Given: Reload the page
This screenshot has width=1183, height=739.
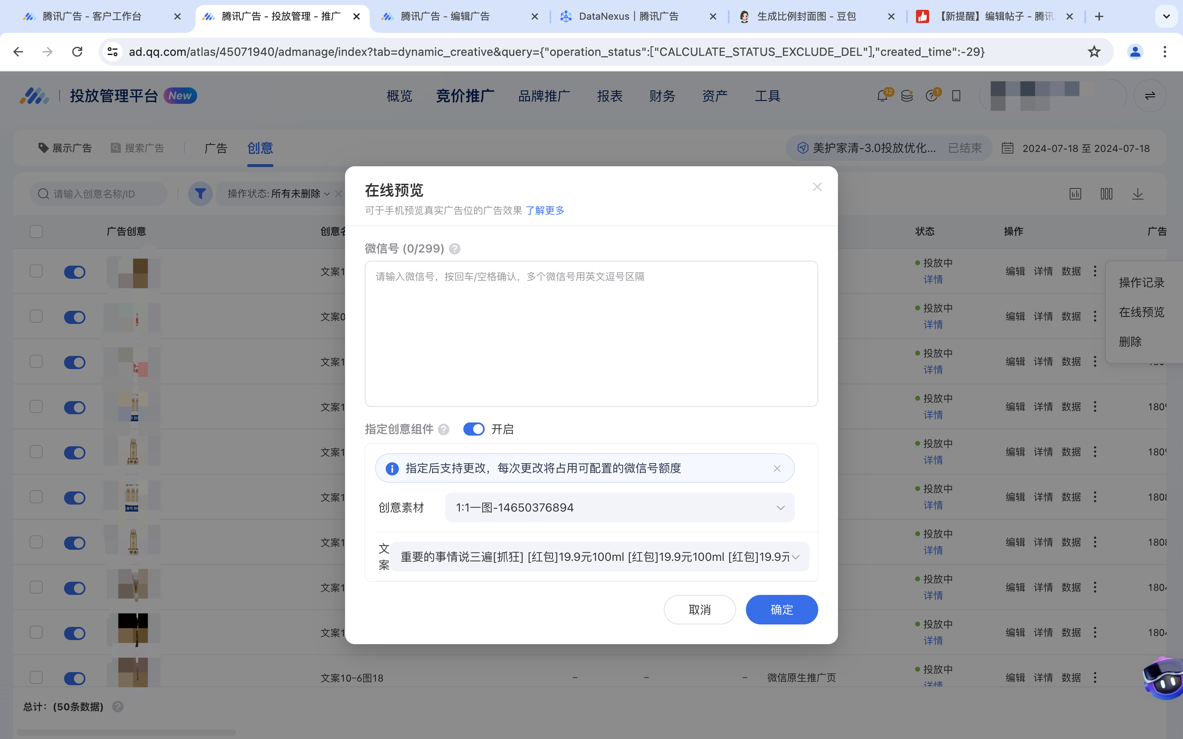Looking at the screenshot, I should pyautogui.click(x=77, y=52).
